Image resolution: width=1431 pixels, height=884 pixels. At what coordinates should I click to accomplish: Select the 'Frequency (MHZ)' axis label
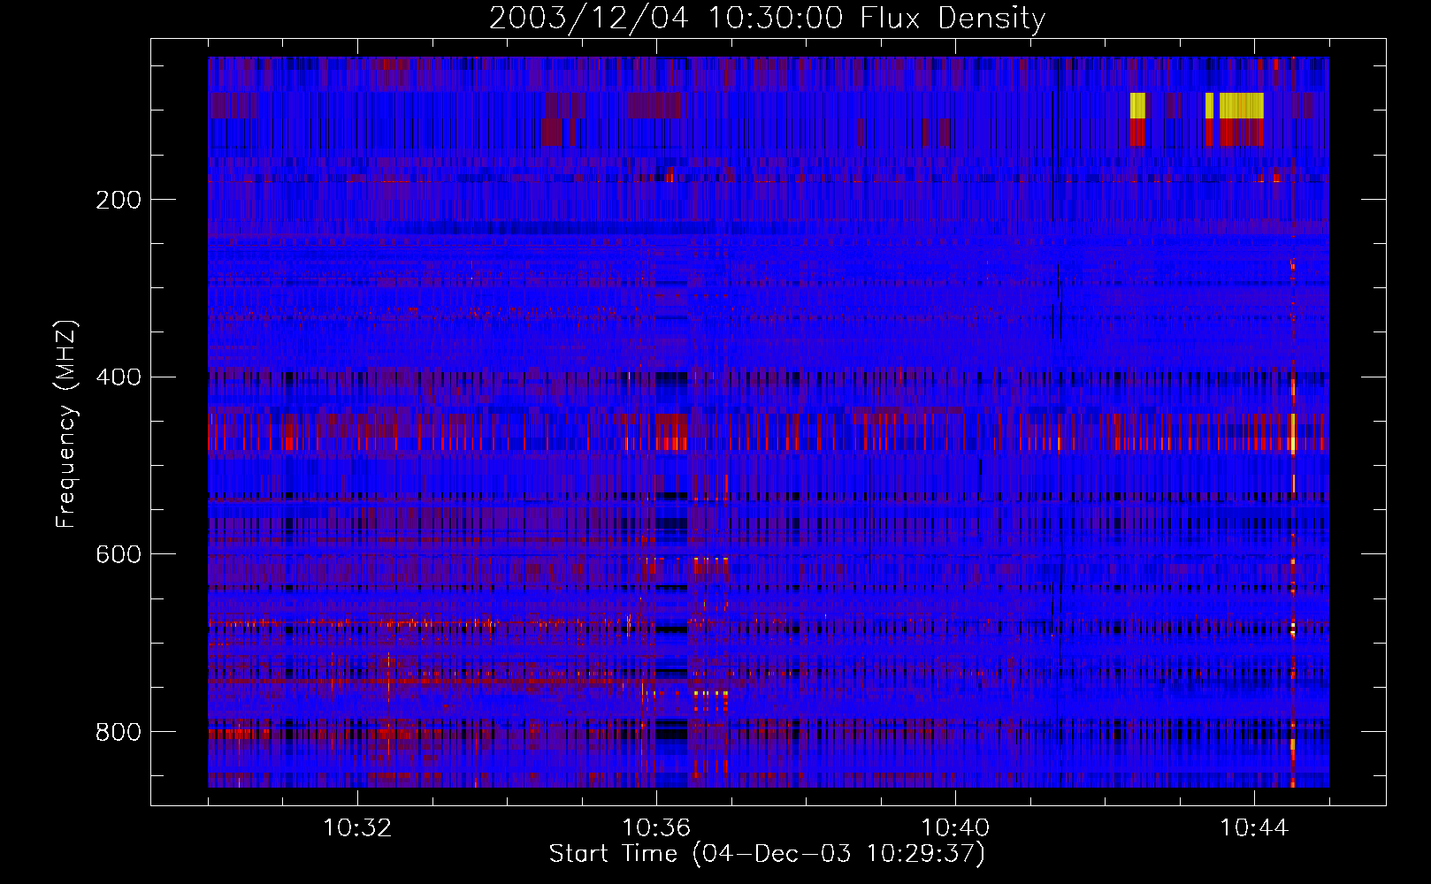(65, 424)
